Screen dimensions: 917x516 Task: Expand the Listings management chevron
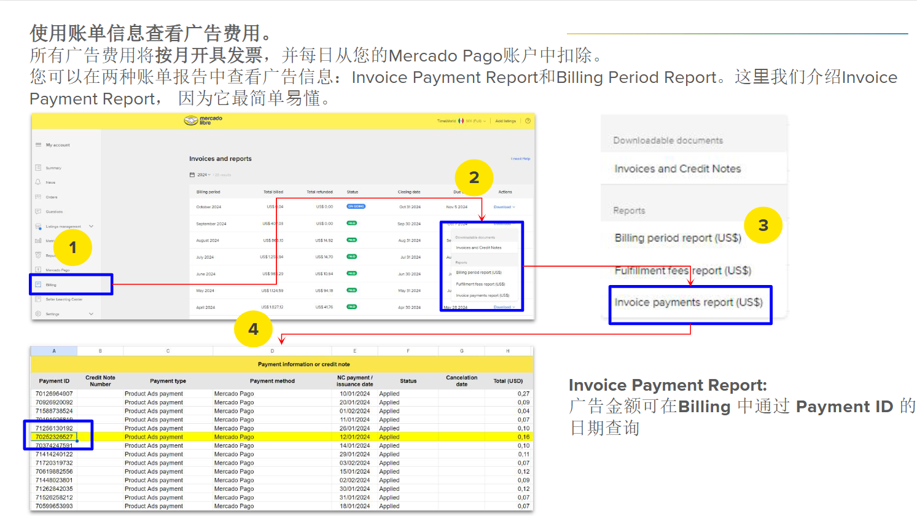click(92, 226)
